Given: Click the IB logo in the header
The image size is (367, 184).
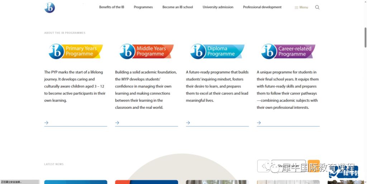Looking at the screenshot, I should coord(49,8).
